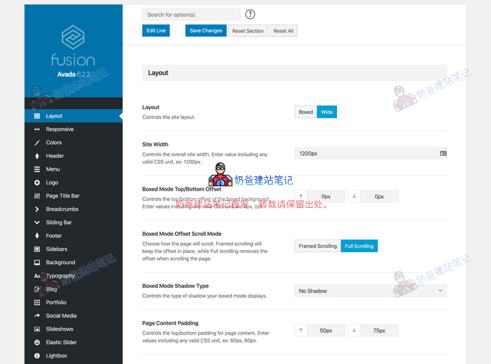Click the Save Changes button
Image resolution: width=491 pixels, height=364 pixels.
206,31
